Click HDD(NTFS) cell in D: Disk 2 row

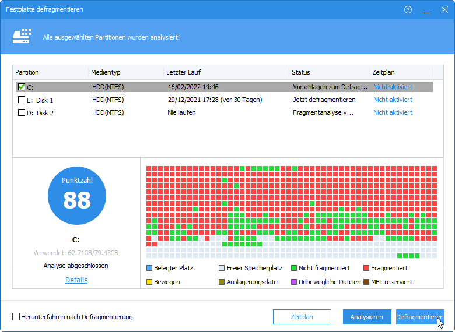[108, 112]
